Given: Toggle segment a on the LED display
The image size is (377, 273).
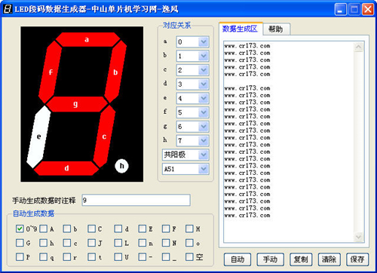Looking at the screenshot, I should [x=87, y=39].
